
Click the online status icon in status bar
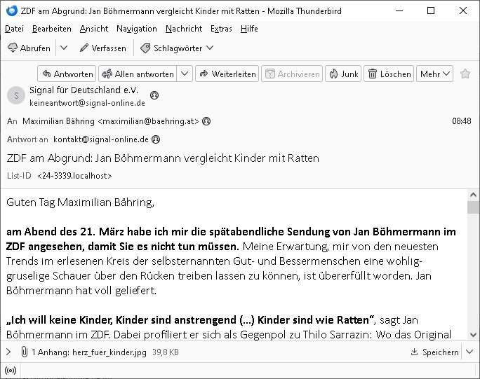point(11,371)
